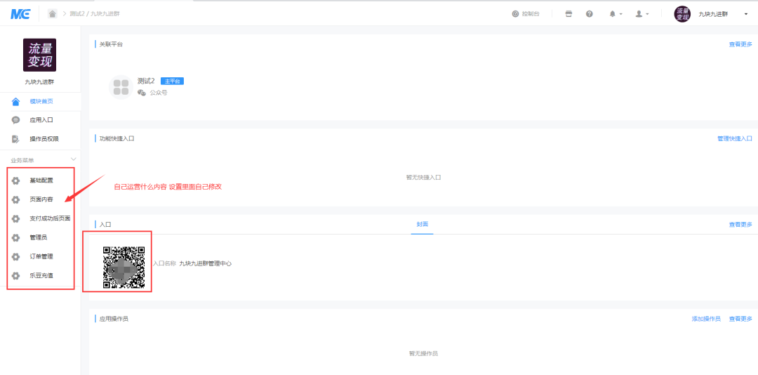Click the 控制台 text link
This screenshot has height=375, width=758.
click(531, 14)
